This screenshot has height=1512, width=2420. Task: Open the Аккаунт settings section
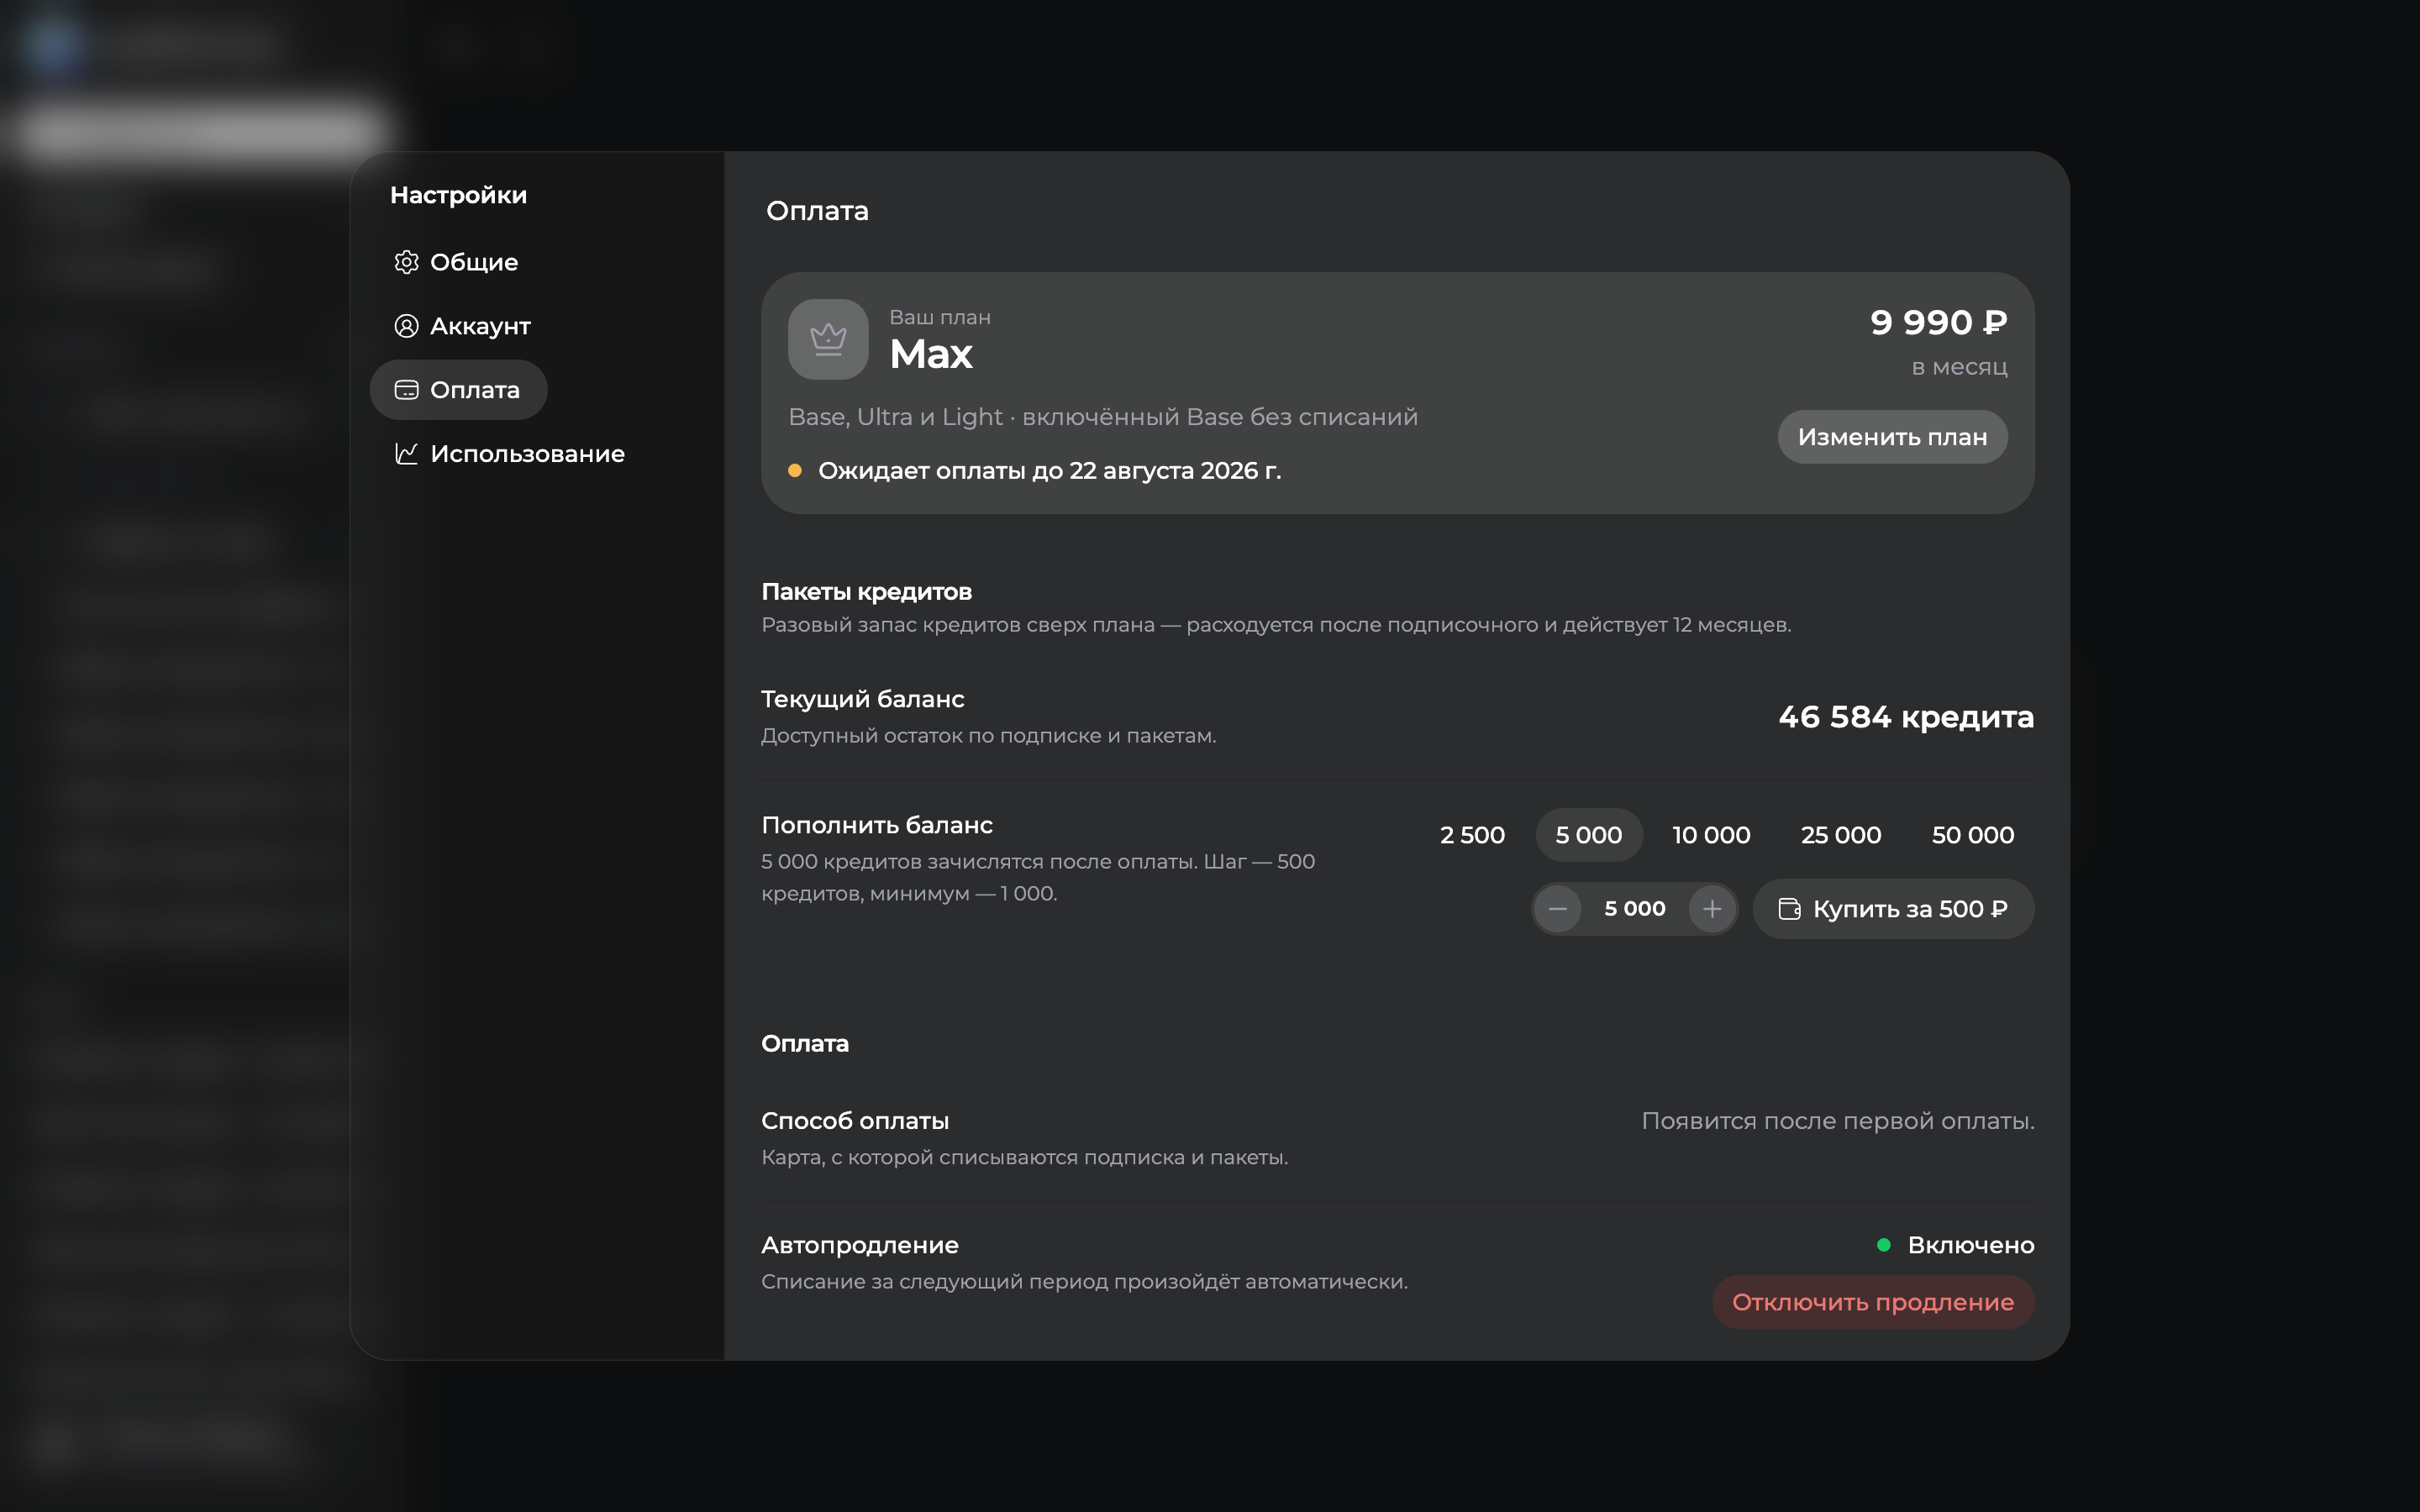tap(463, 326)
